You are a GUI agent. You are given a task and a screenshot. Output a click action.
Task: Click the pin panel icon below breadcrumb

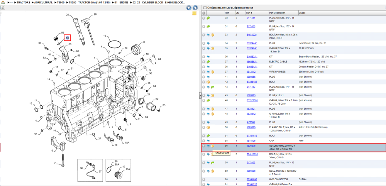coord(3,7)
